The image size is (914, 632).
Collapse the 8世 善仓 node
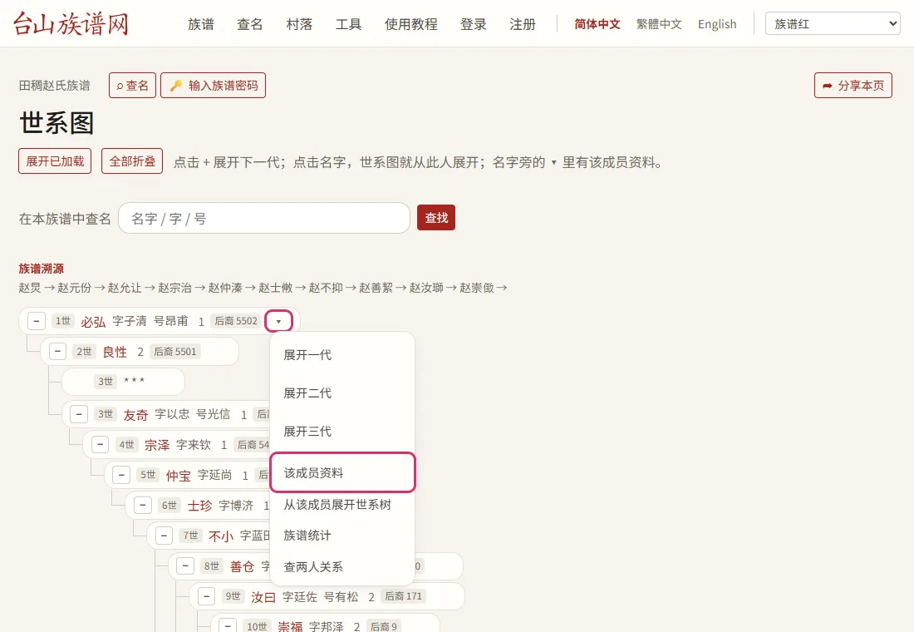click(185, 566)
